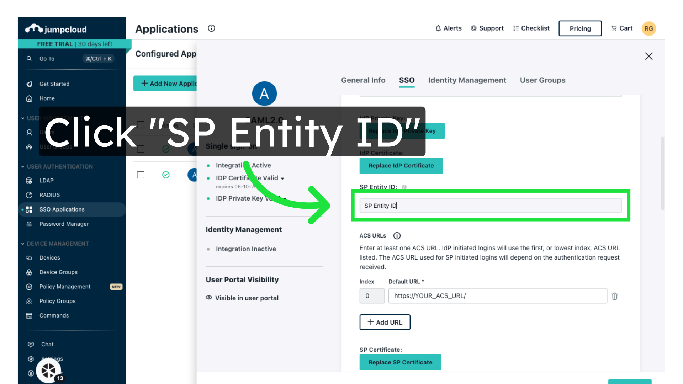Click the Add URL button
Screen dimensions: 683x384
pyautogui.click(x=385, y=322)
